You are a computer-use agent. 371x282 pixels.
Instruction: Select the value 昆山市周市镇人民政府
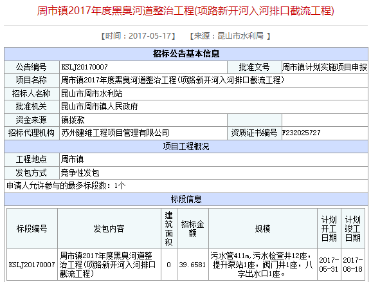100,107
